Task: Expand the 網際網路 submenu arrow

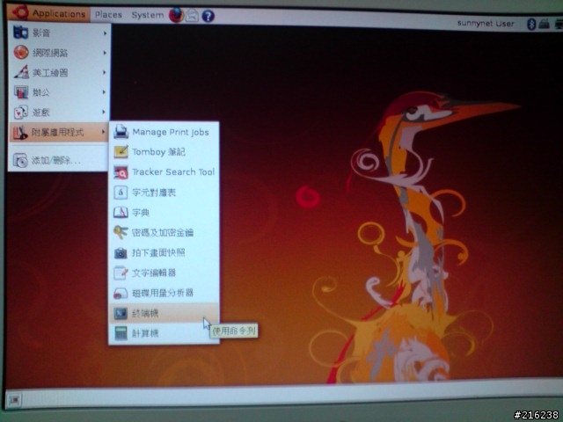Action: click(x=105, y=53)
